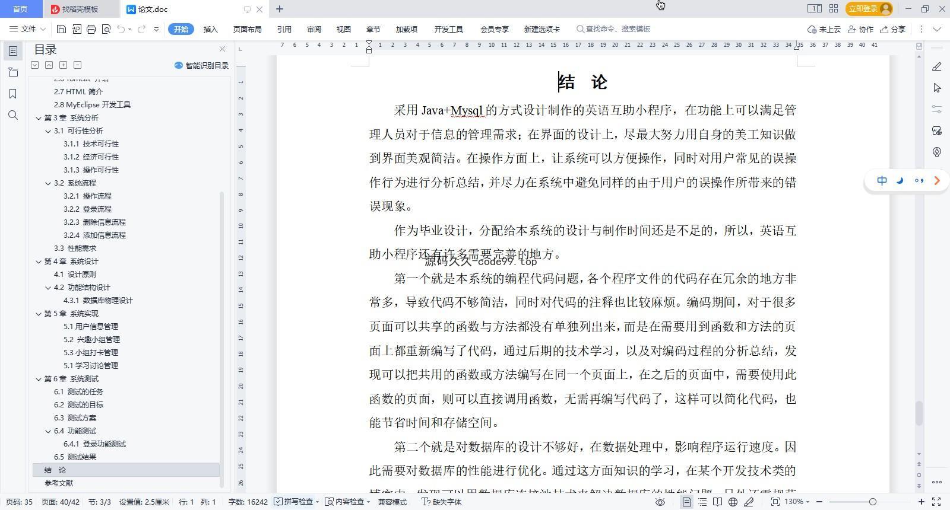Toggle reading layout view in status bar

tap(718, 502)
